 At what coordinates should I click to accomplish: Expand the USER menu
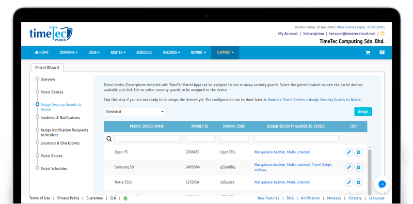(94, 53)
